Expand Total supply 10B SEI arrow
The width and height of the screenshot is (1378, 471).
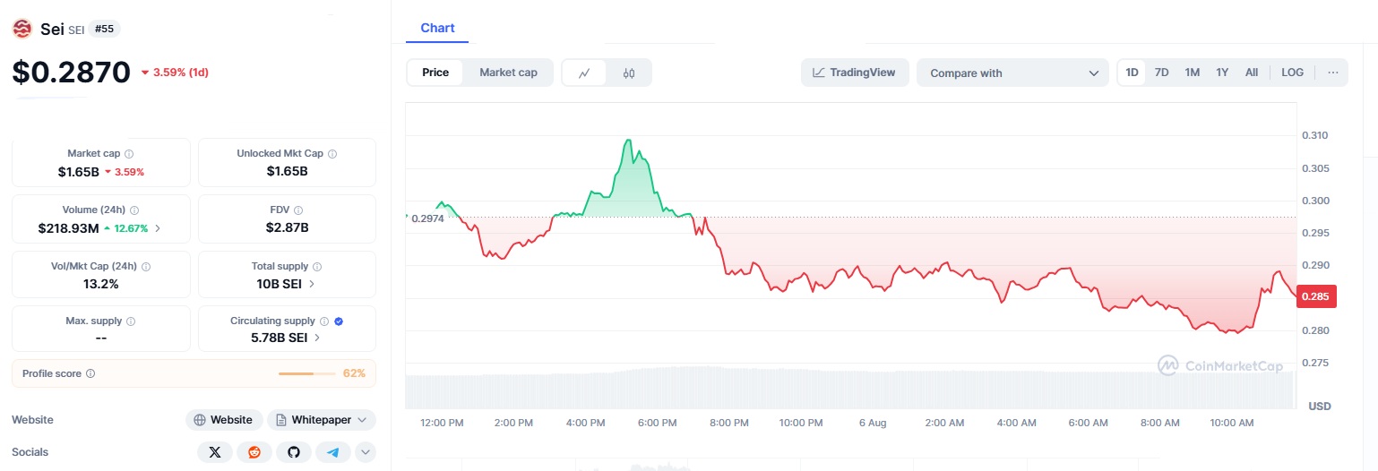[312, 284]
